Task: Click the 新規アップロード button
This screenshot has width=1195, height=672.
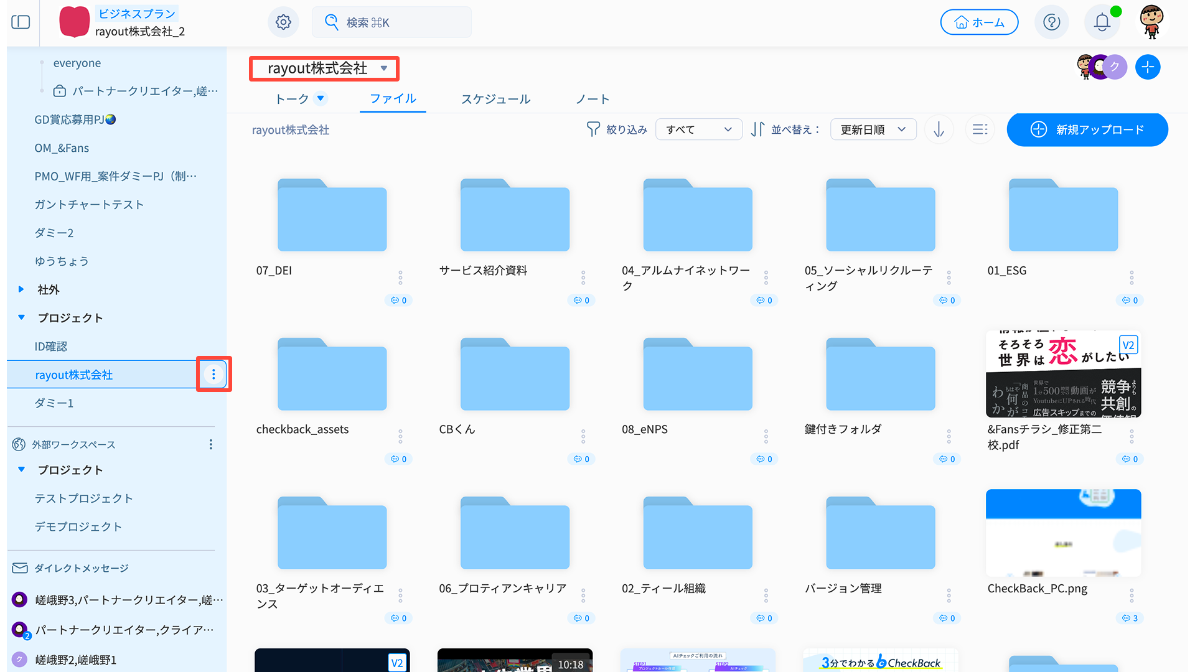Action: click(1087, 129)
